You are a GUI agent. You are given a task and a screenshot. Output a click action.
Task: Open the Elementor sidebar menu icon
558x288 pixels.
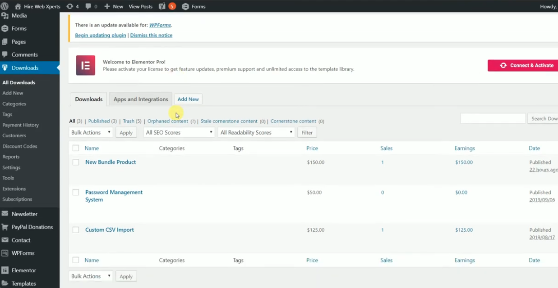click(x=5, y=270)
